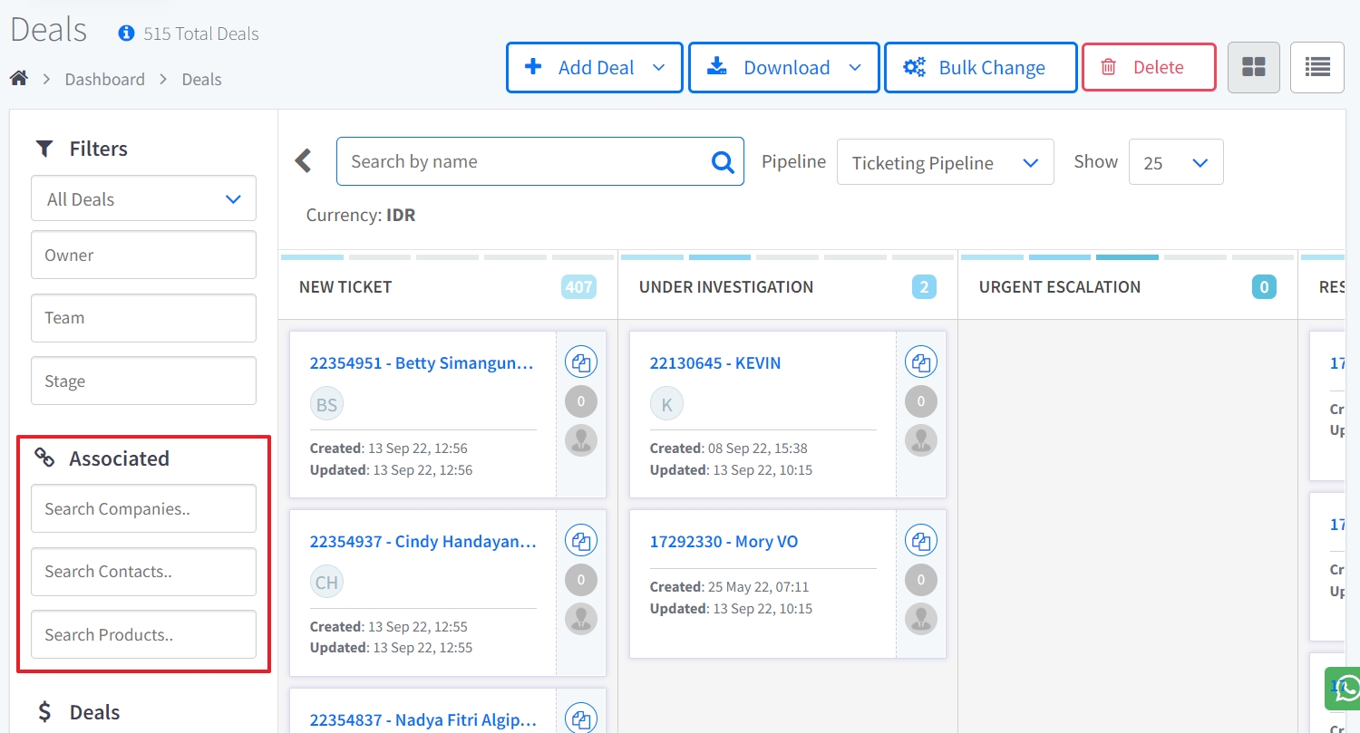This screenshot has width=1360, height=733.
Task: Click the 407 count badge
Action: [x=578, y=287]
